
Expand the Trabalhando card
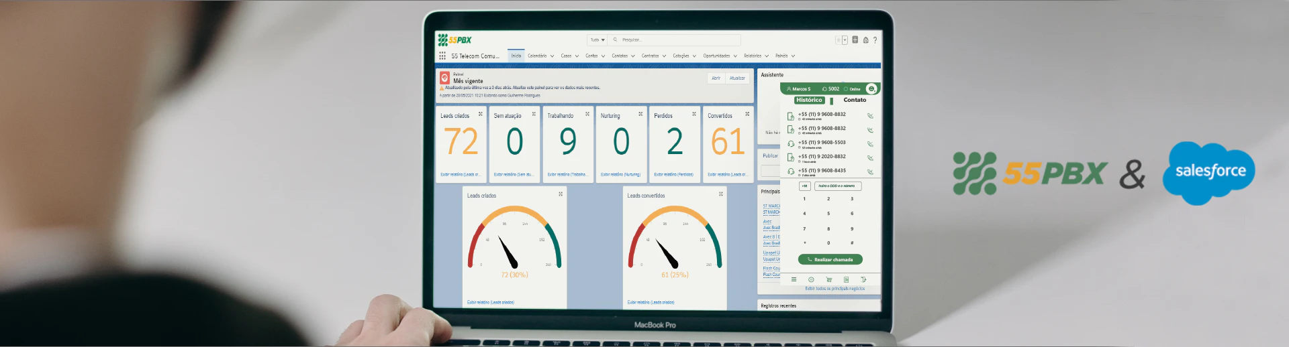[587, 114]
